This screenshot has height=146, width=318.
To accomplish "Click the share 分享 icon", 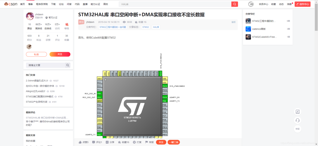I will 107,142.
